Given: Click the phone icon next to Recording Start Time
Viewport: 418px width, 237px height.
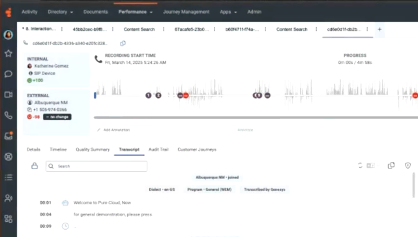Looking at the screenshot, I should (x=98, y=59).
